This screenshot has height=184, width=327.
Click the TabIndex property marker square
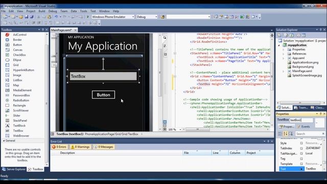301,148
